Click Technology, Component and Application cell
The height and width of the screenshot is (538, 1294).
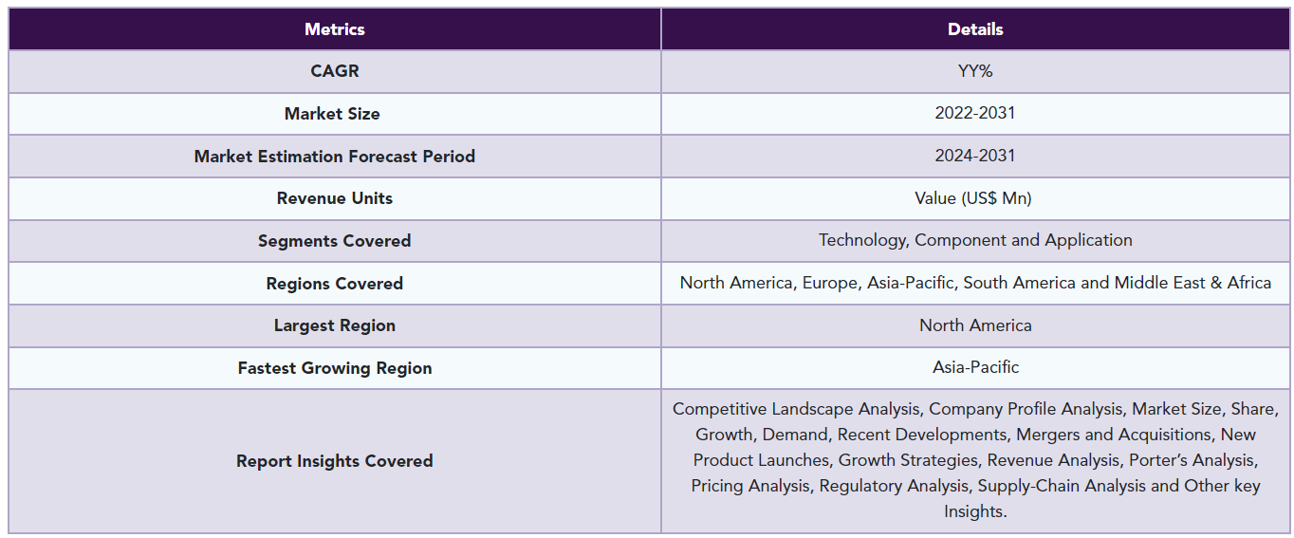coord(975,241)
